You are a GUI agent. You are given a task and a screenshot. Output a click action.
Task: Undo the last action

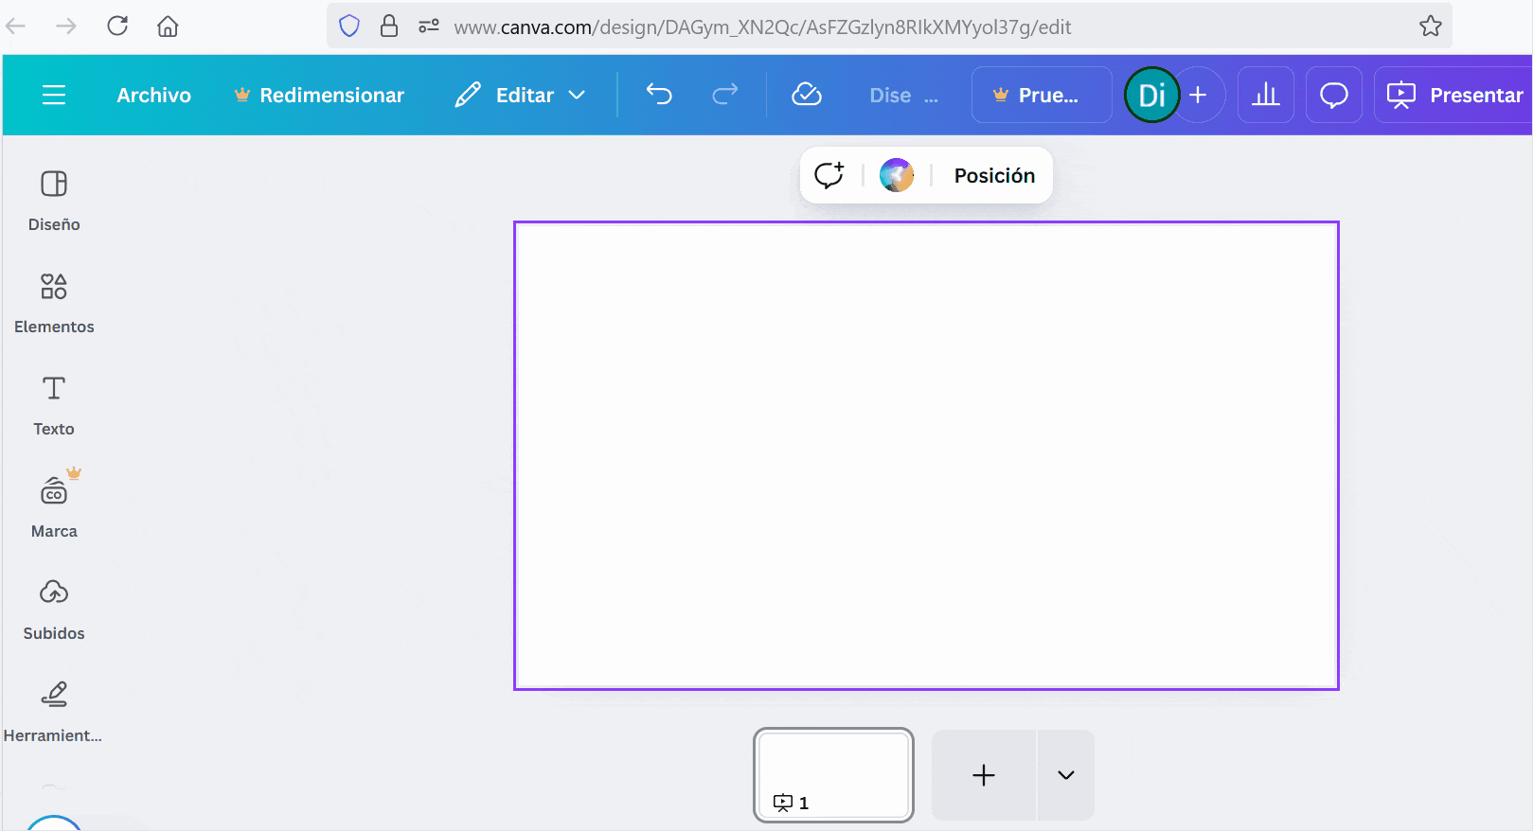point(659,95)
